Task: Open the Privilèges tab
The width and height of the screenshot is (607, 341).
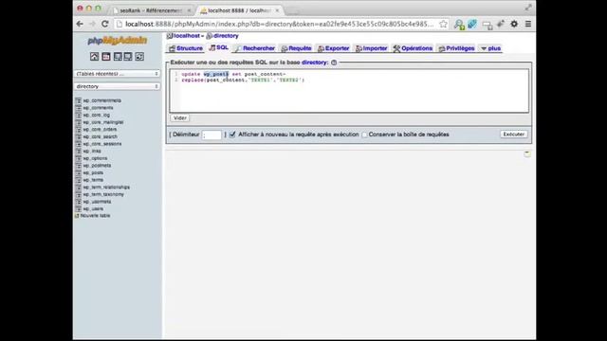Action: (x=456, y=48)
